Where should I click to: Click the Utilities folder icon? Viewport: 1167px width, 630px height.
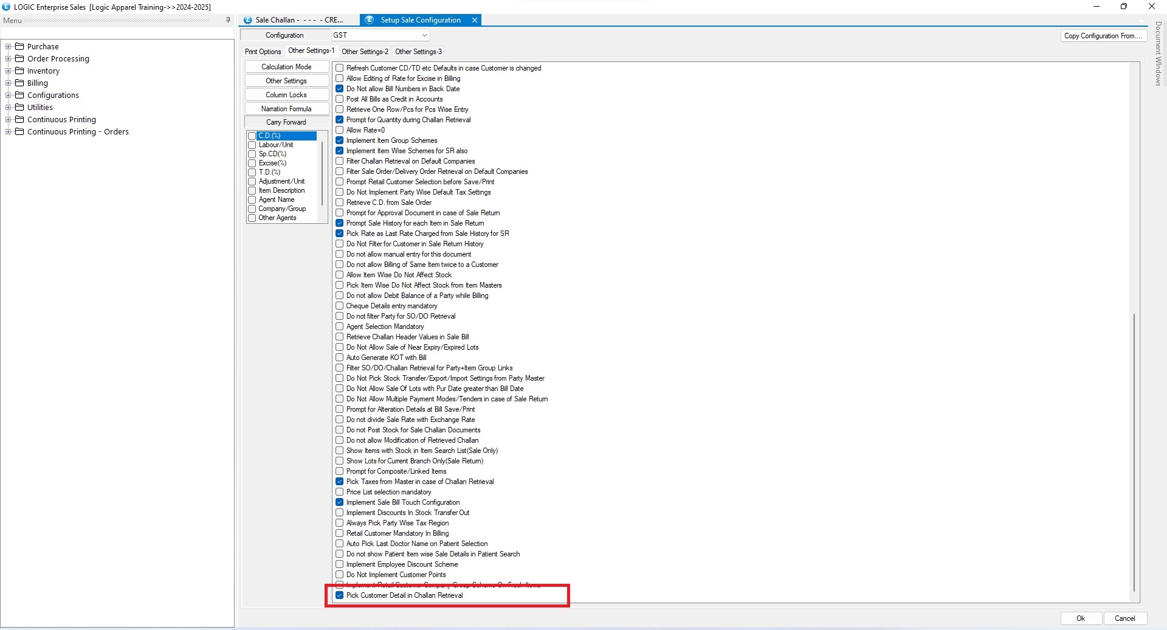pos(19,107)
